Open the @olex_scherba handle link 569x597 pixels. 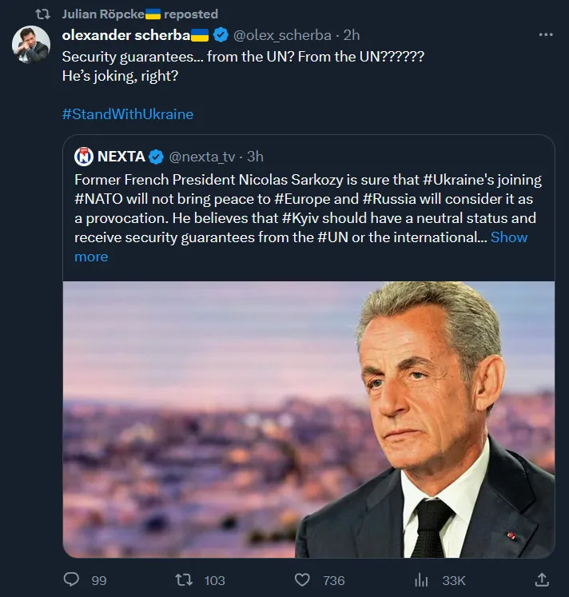284,34
